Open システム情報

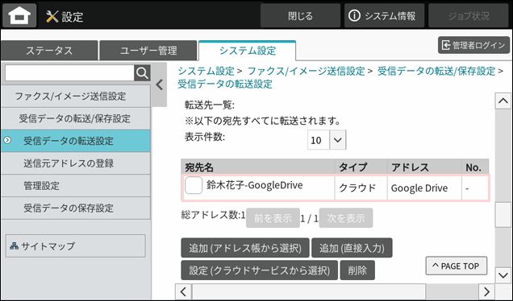(384, 15)
